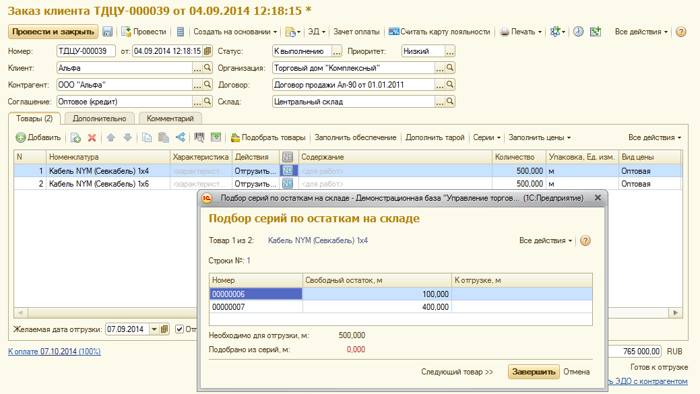Click magnifier icon next to Склад field

[x=450, y=102]
